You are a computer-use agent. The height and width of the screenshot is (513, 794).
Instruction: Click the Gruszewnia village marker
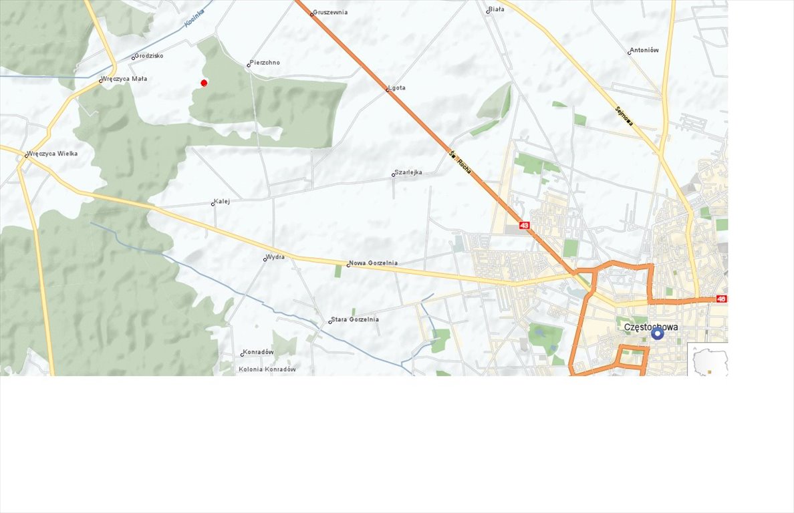[x=312, y=15]
